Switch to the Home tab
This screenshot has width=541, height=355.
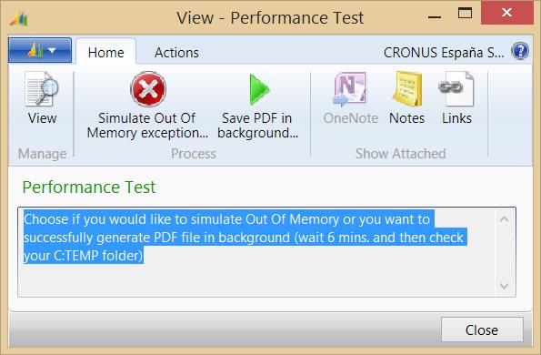[105, 53]
